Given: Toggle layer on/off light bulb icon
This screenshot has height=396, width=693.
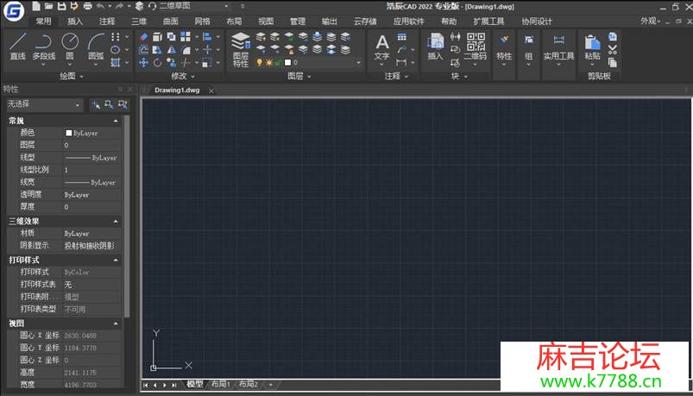Looking at the screenshot, I should coord(260,63).
